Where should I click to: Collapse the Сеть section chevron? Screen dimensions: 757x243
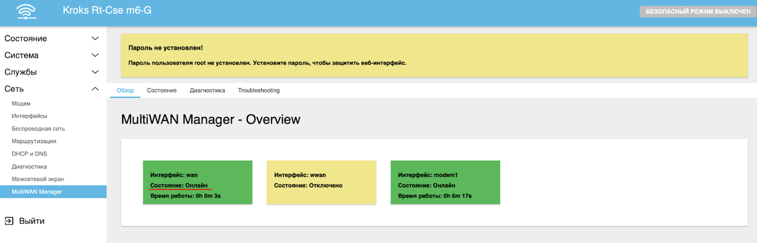coord(95,89)
